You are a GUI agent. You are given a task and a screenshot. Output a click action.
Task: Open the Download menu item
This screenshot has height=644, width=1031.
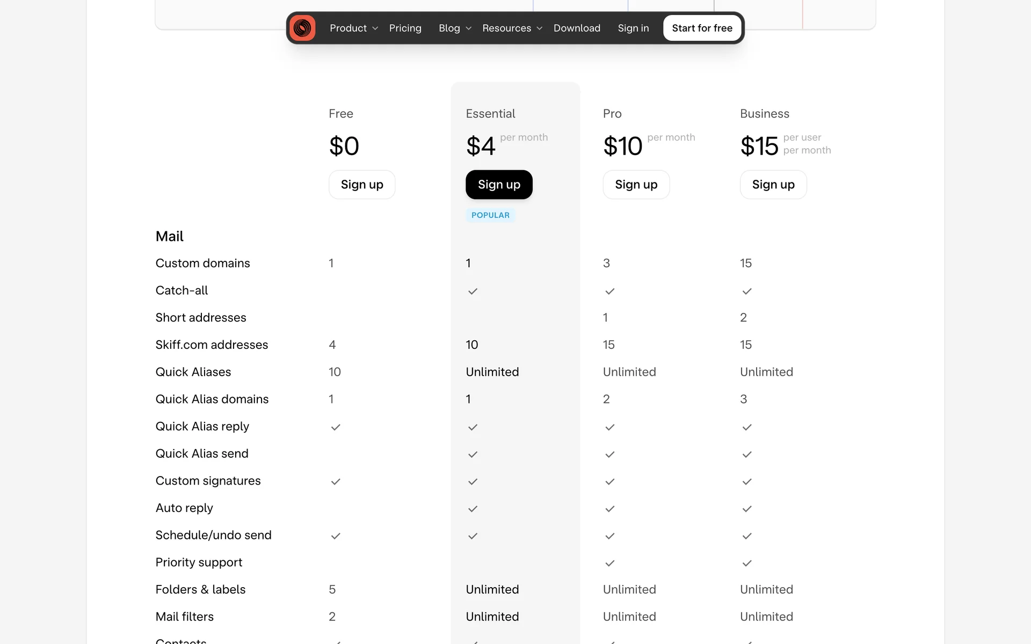tap(577, 28)
